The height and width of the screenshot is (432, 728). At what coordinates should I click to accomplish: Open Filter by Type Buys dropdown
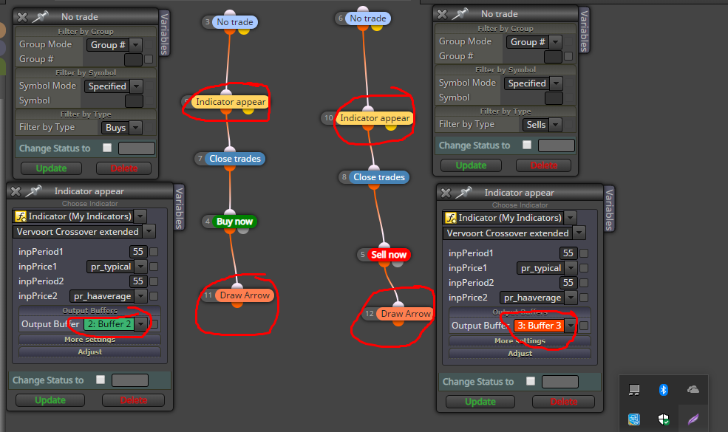pos(122,127)
